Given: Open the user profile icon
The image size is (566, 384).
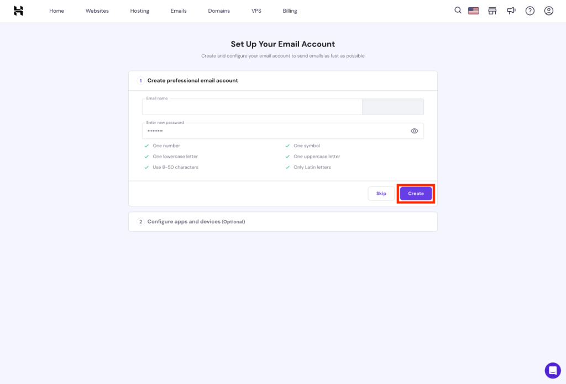Looking at the screenshot, I should (548, 11).
